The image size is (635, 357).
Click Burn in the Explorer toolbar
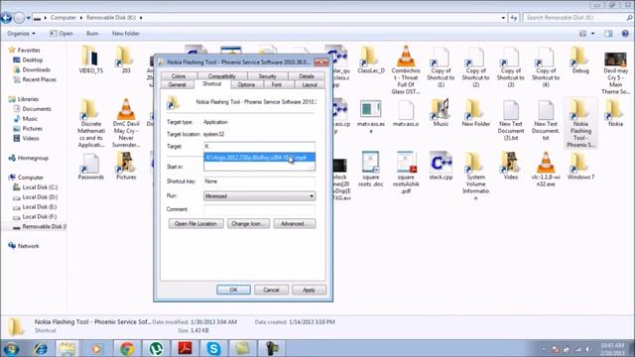[x=92, y=34]
